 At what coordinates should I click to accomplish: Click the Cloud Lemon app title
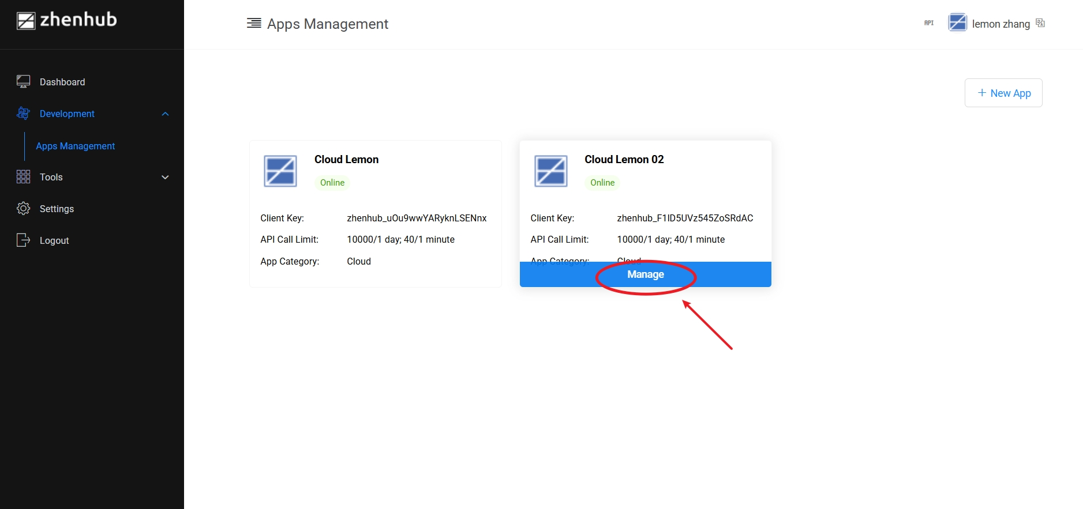pos(346,160)
